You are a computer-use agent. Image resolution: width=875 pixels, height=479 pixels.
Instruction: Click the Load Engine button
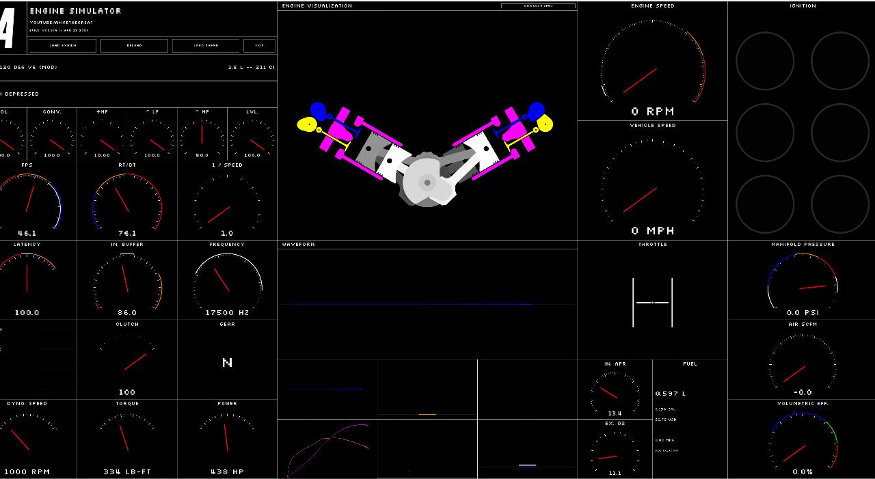[64, 46]
